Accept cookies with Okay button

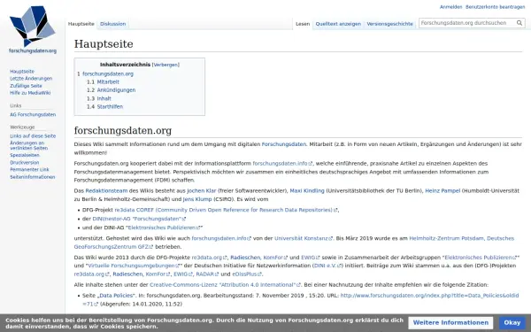tap(512, 323)
